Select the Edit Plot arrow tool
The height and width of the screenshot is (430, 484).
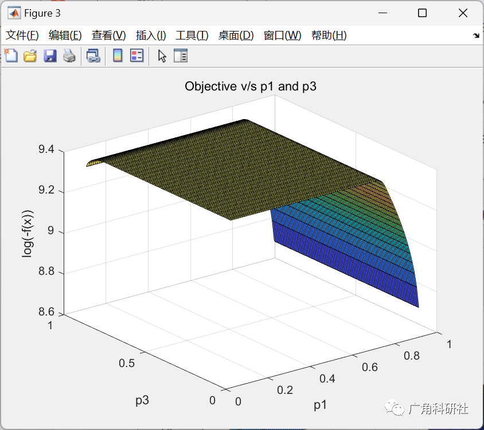coord(162,56)
